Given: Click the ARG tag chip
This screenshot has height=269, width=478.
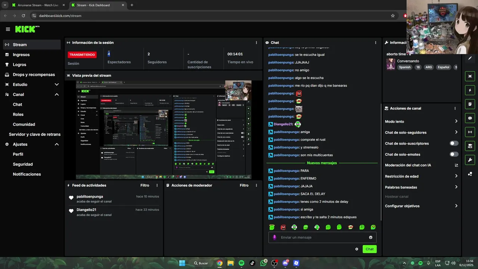Looking at the screenshot, I should tap(429, 67).
